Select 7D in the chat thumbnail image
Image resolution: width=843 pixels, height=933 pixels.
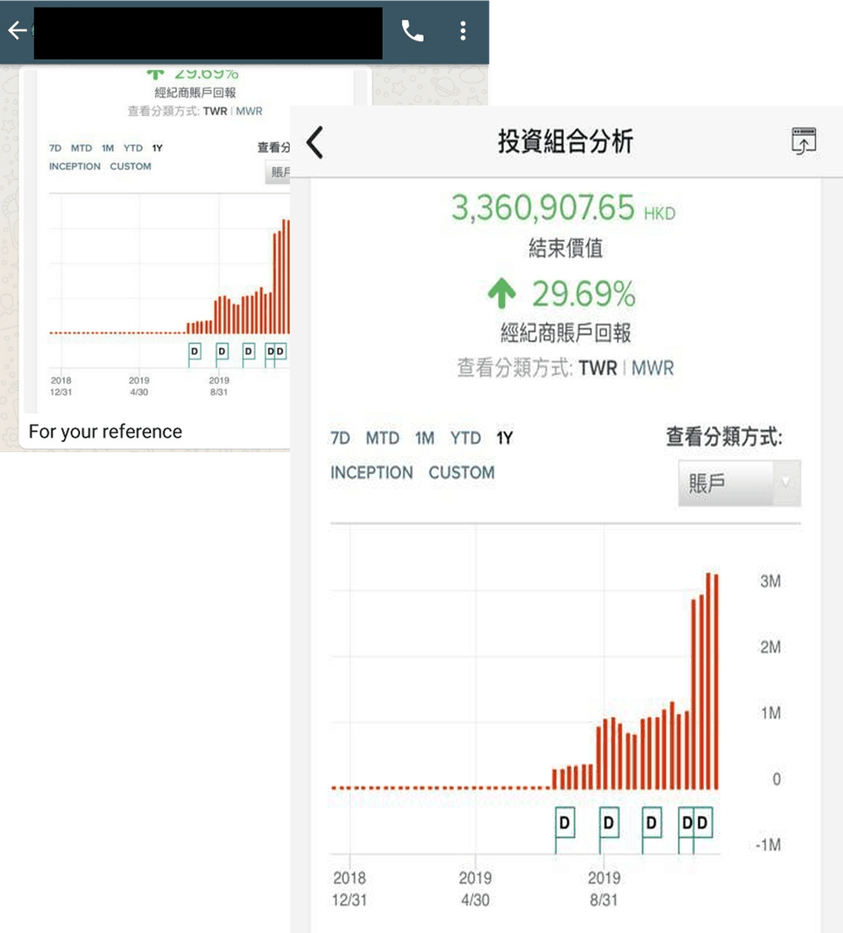(56, 148)
